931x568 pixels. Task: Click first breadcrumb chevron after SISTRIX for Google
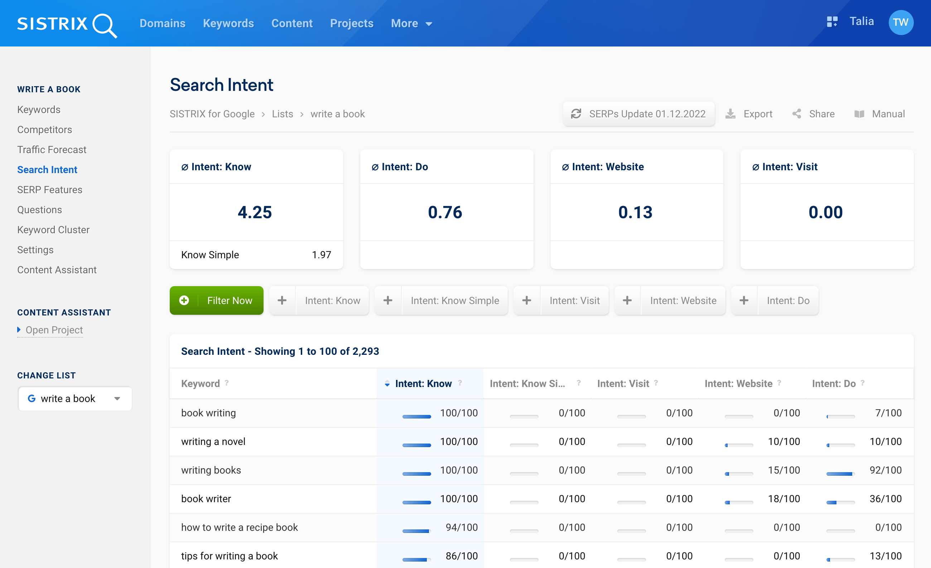(263, 114)
